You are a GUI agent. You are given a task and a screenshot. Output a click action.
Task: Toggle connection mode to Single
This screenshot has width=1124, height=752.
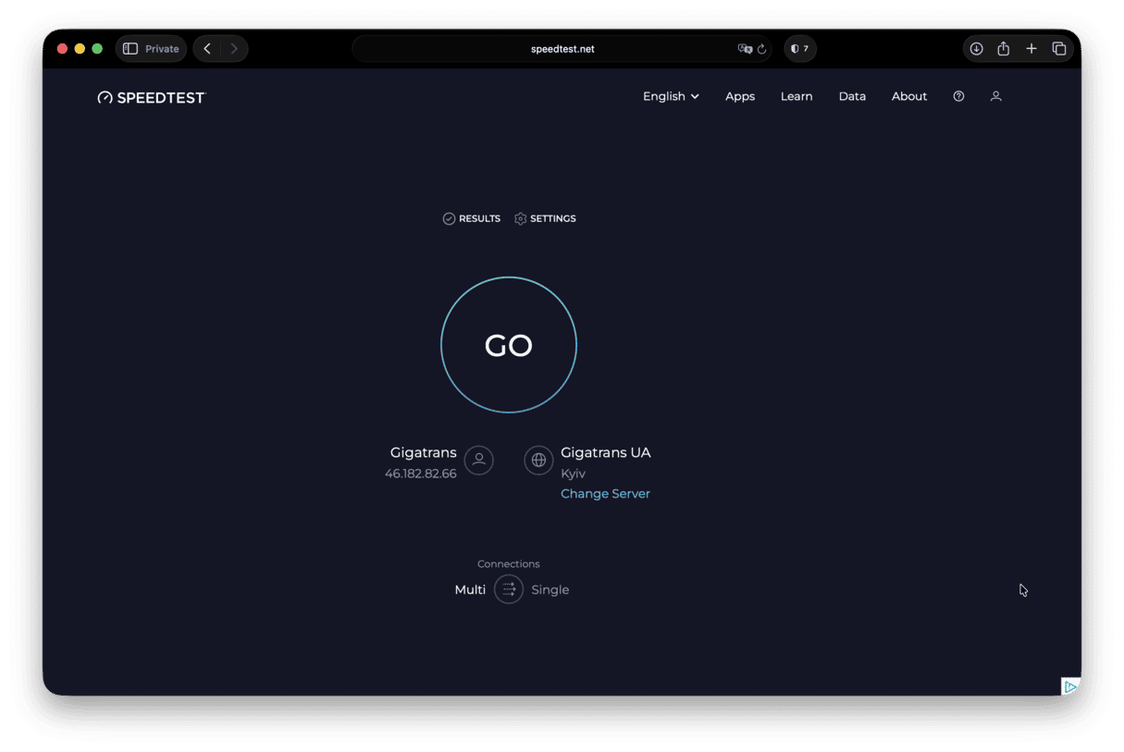point(550,589)
